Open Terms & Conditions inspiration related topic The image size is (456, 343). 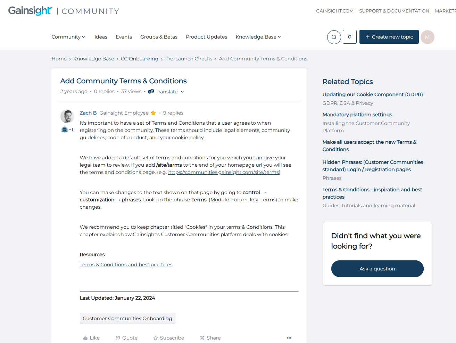pyautogui.click(x=372, y=193)
